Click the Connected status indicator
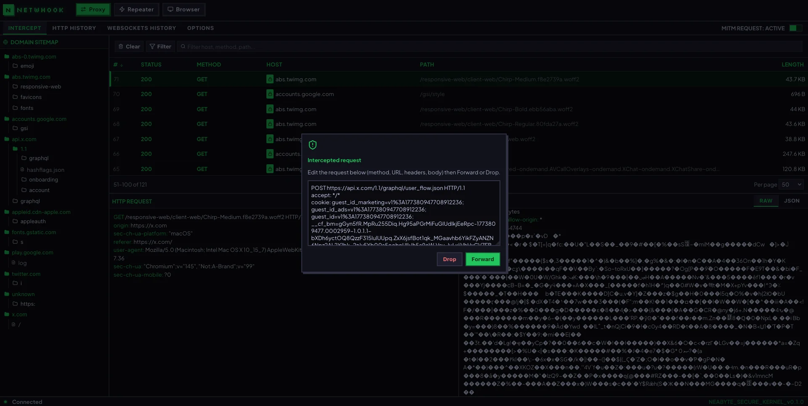808x406 pixels. tap(23, 402)
